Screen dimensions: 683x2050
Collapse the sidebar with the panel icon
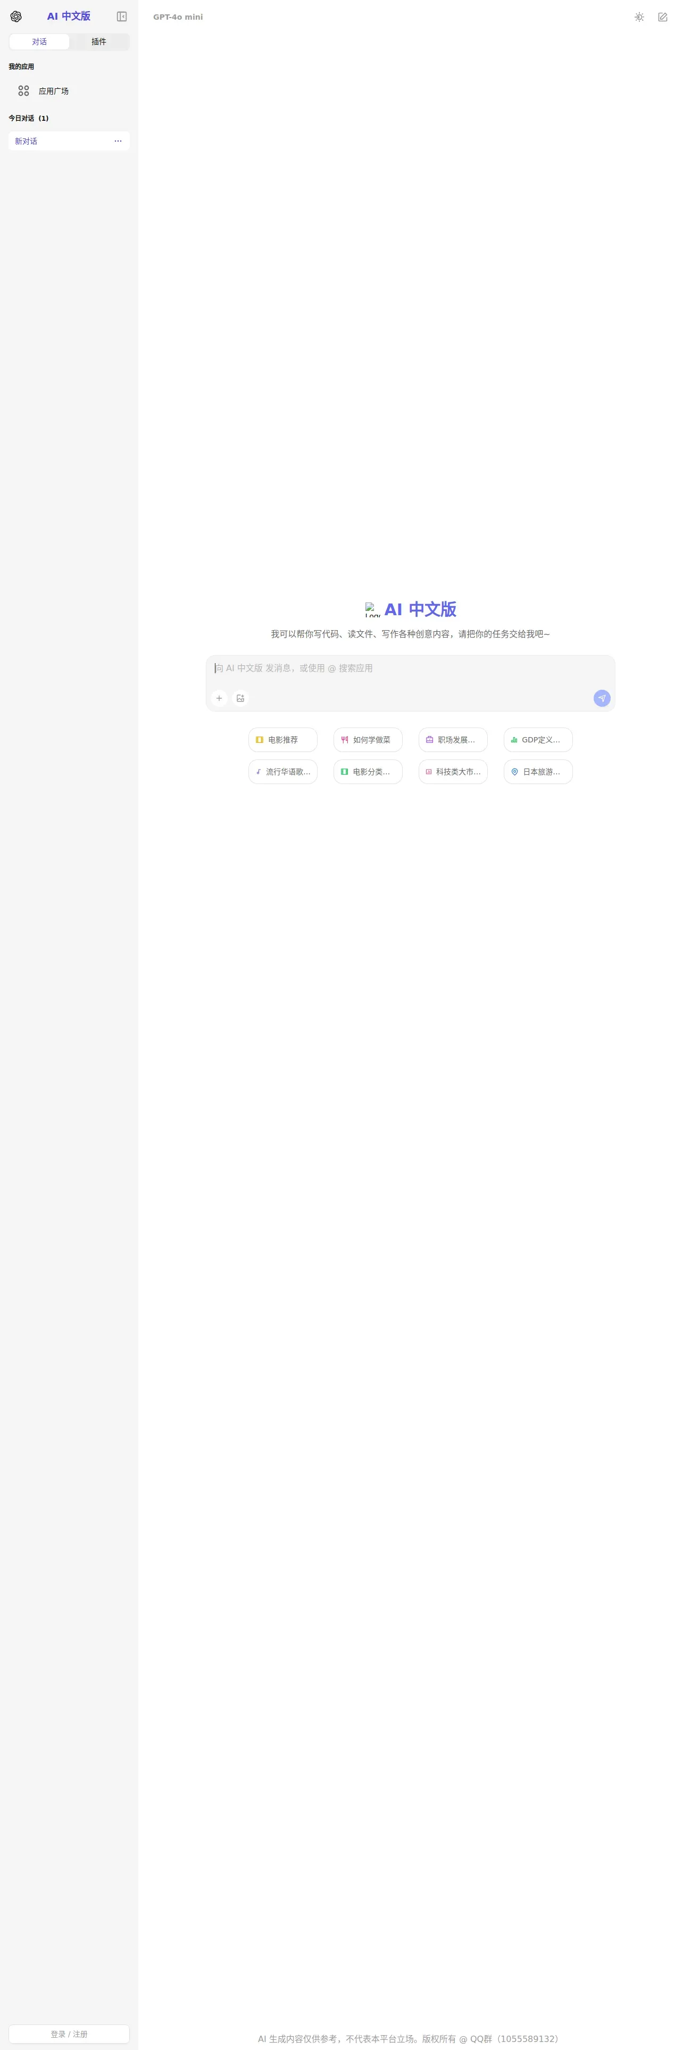(122, 16)
